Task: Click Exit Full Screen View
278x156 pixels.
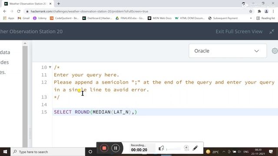Action: (239, 32)
